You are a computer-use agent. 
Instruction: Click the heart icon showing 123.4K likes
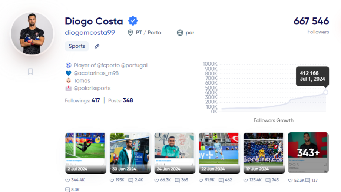tap(245, 181)
